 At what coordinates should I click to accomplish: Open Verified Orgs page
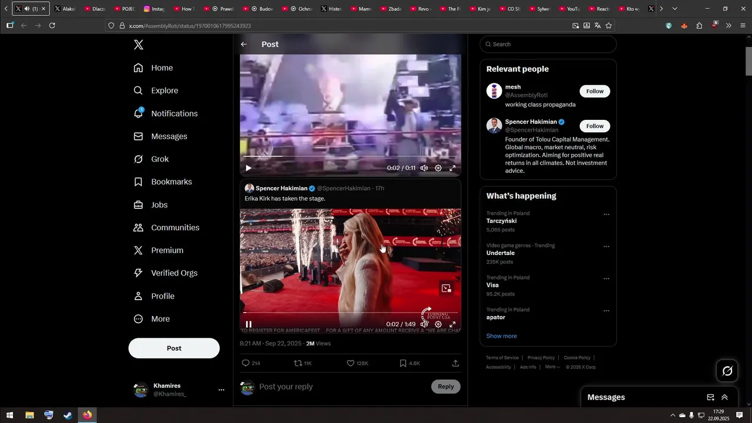tap(166, 273)
